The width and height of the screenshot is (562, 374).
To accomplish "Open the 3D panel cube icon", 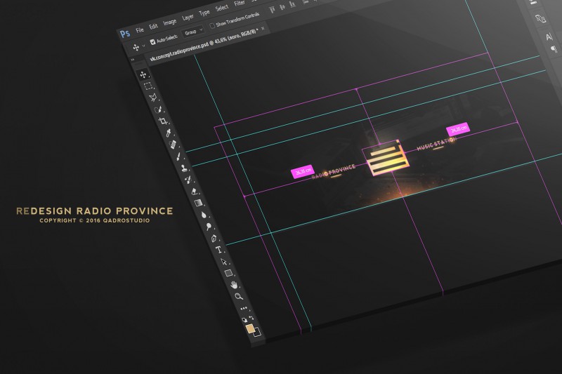I will [x=540, y=18].
